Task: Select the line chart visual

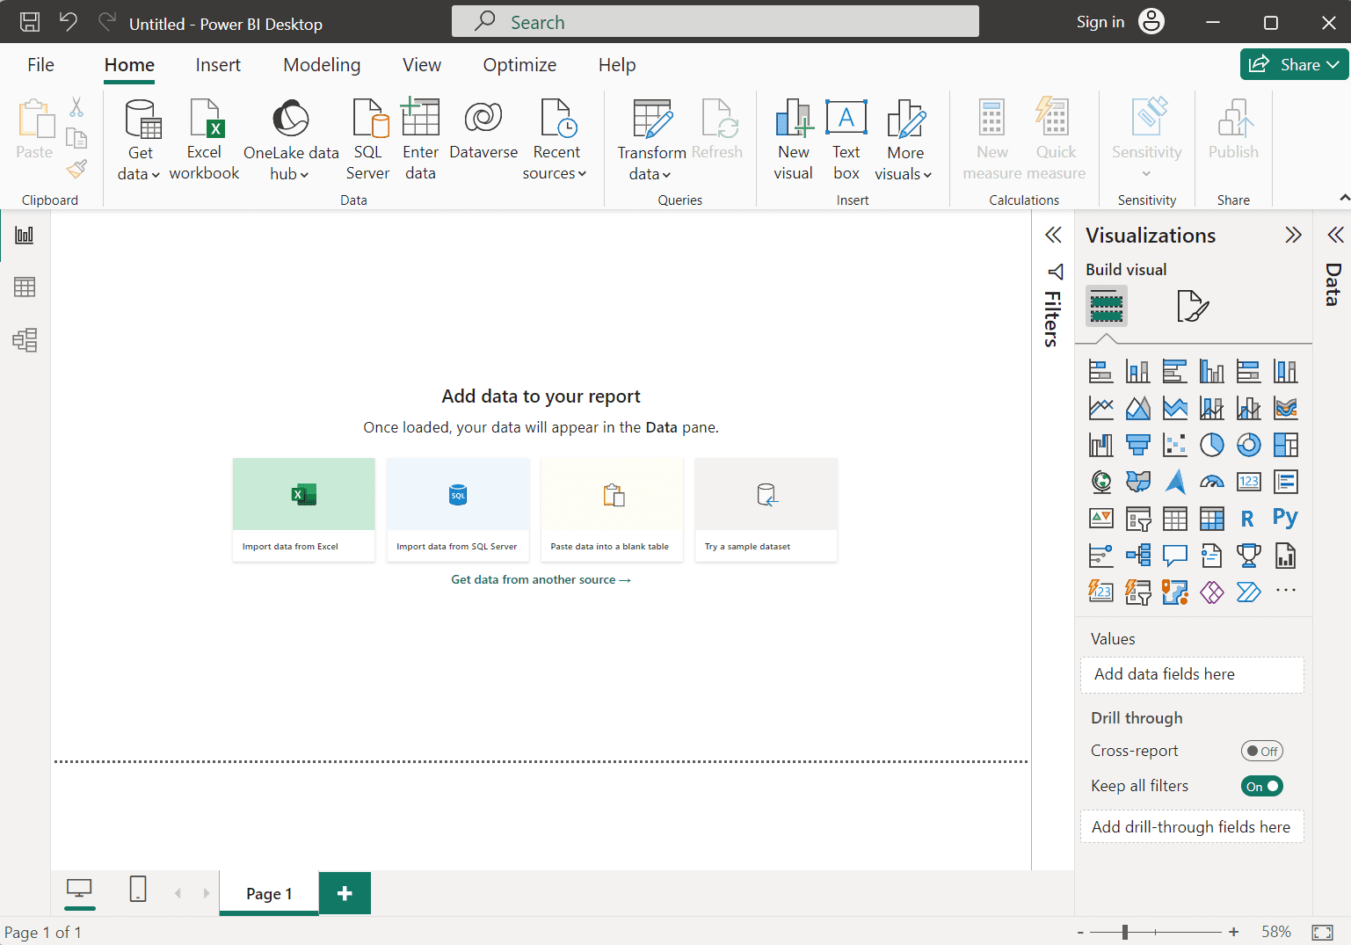Action: [1101, 408]
